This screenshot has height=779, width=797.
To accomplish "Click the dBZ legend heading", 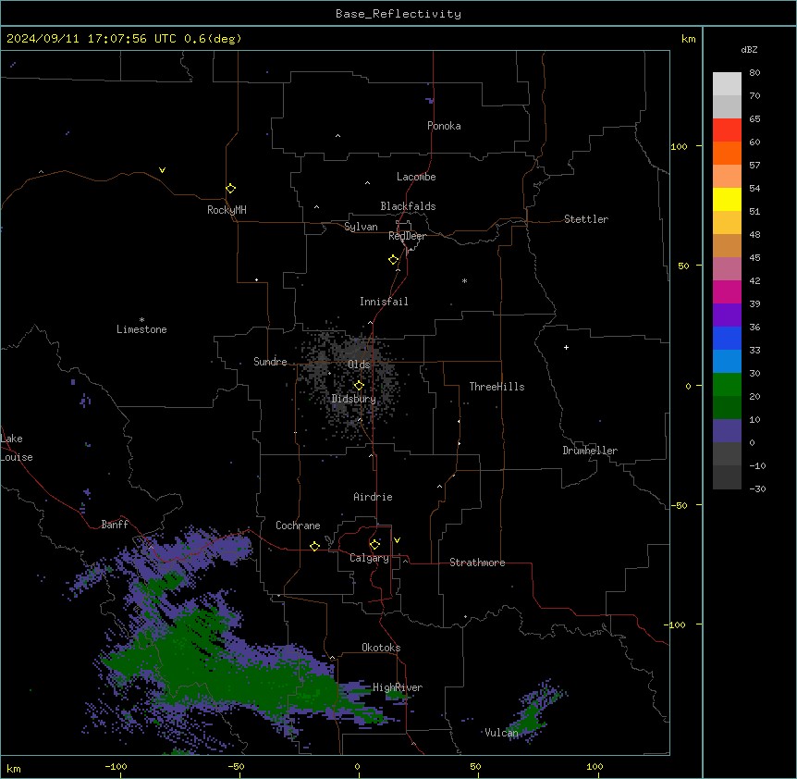I will click(749, 50).
